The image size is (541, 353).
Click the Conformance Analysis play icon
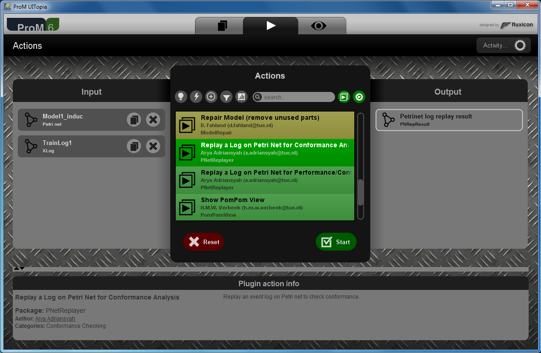pos(187,153)
